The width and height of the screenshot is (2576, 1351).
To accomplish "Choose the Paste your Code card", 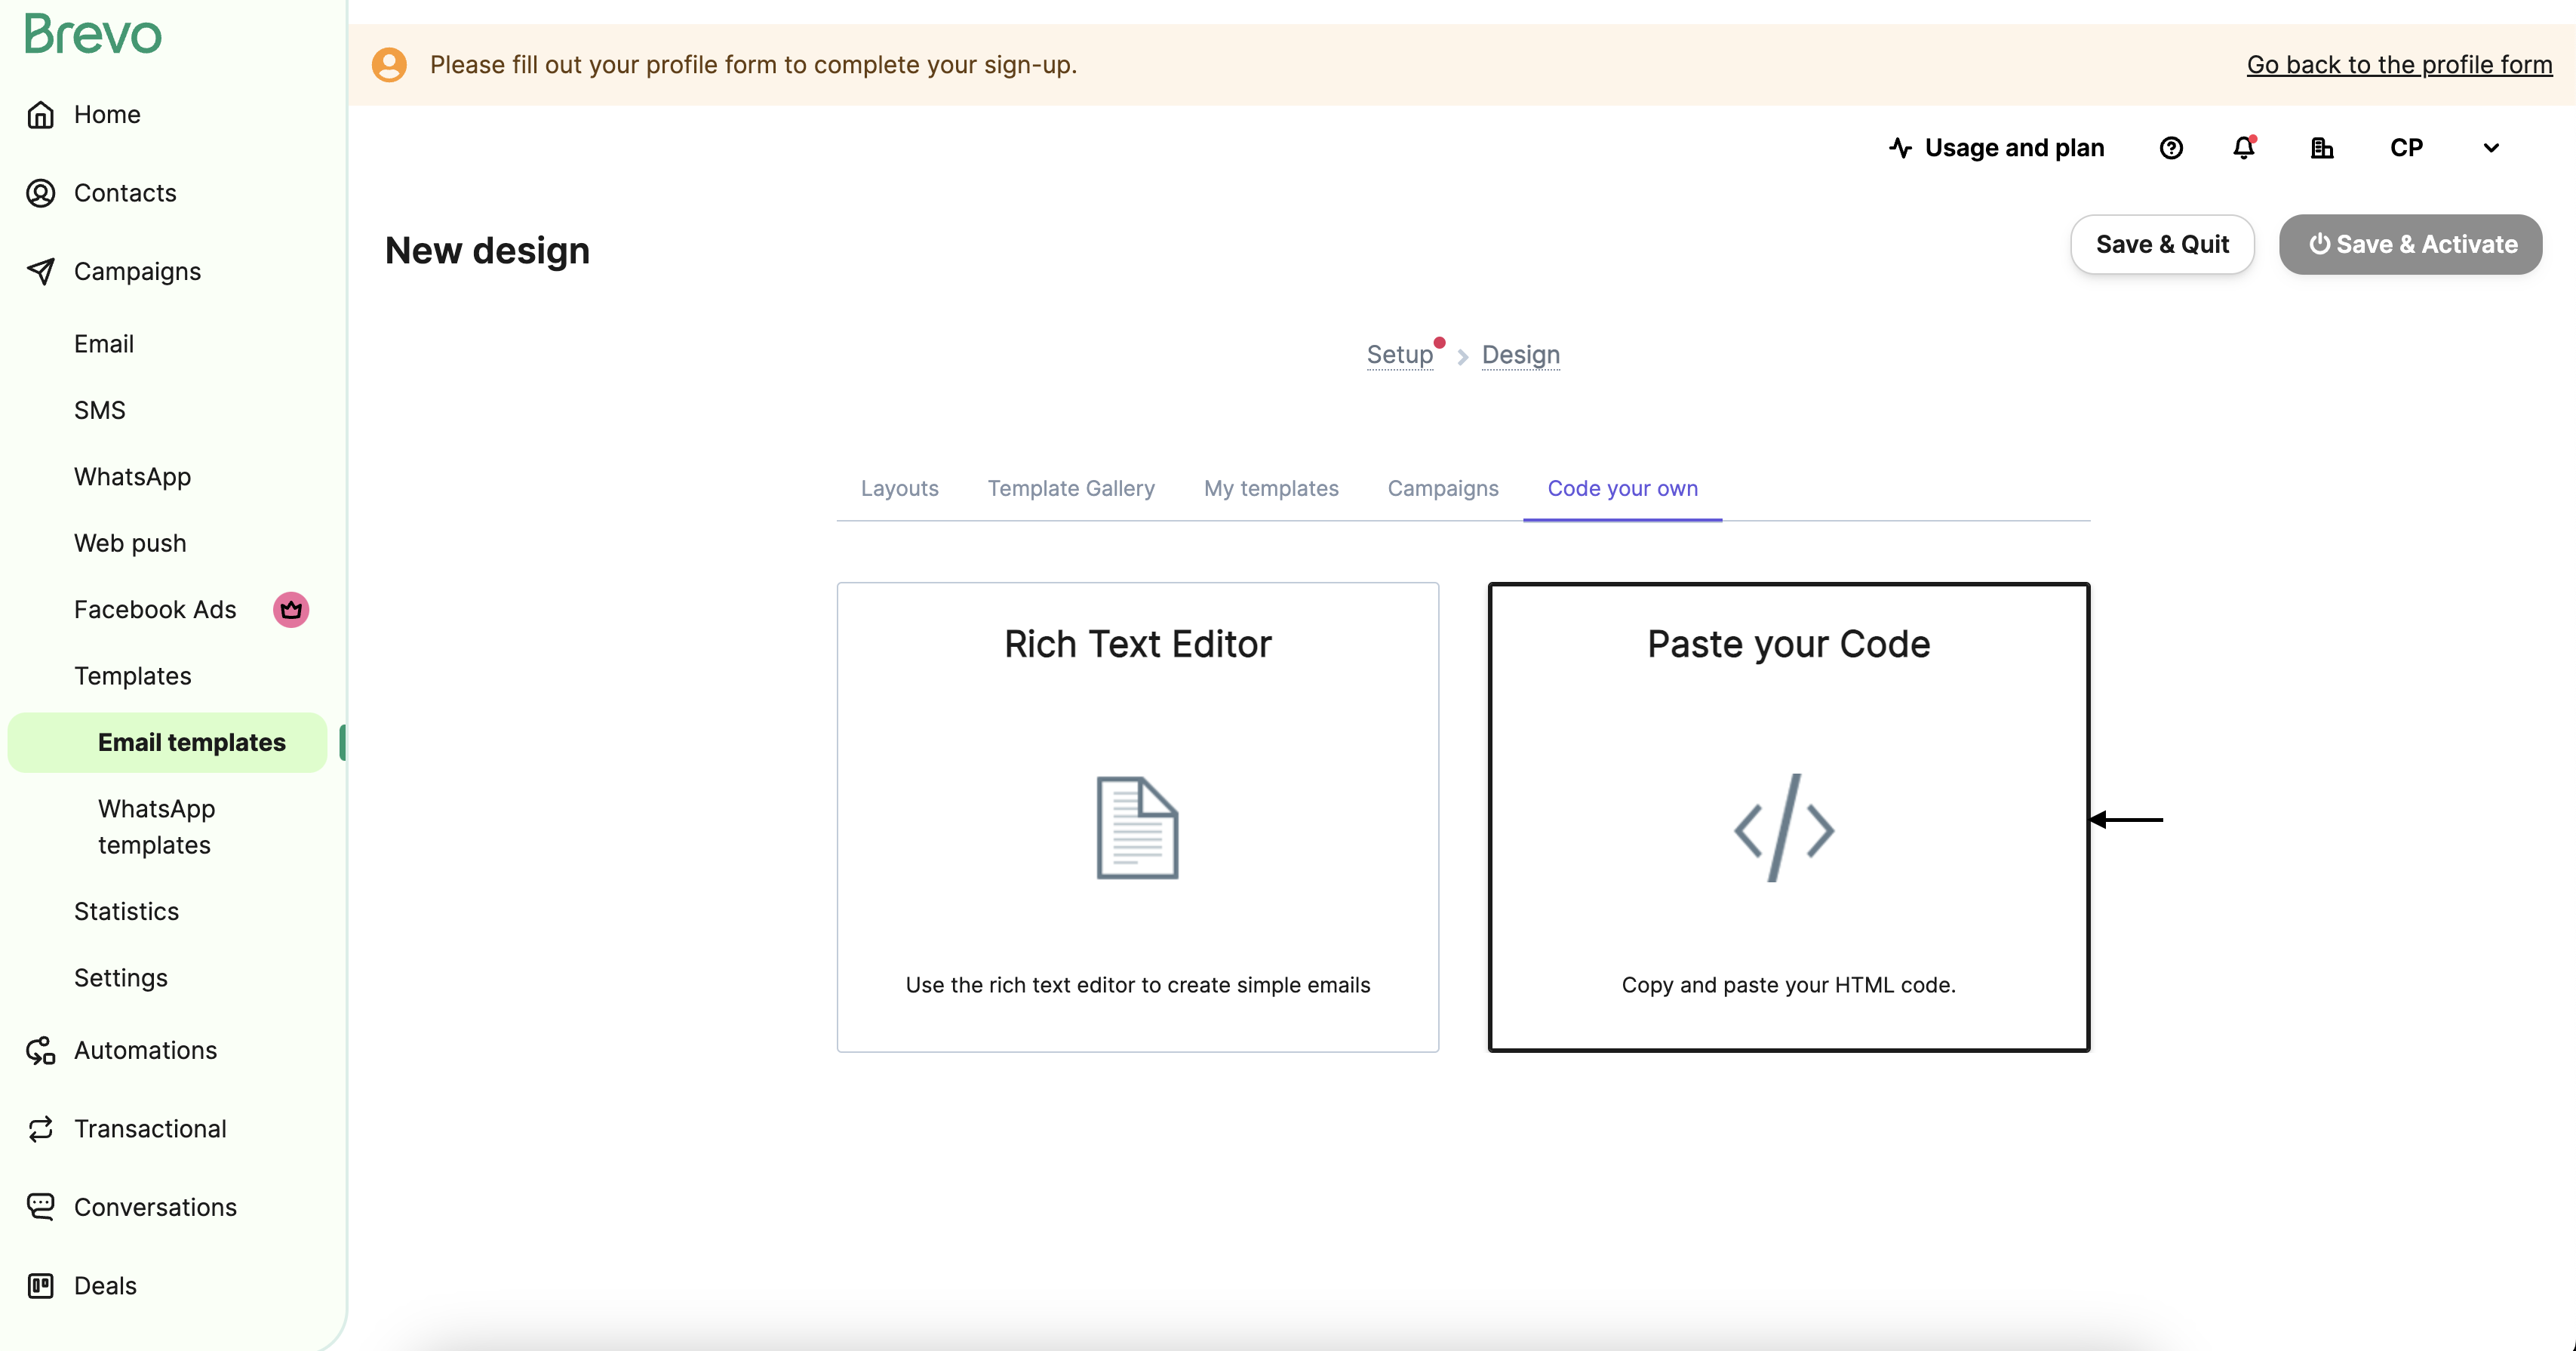I will tap(1789, 817).
